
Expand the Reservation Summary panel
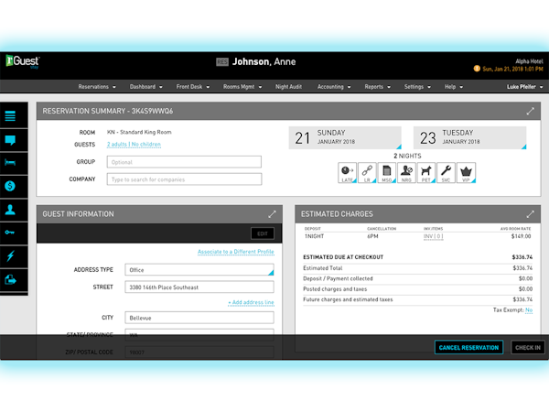point(530,111)
